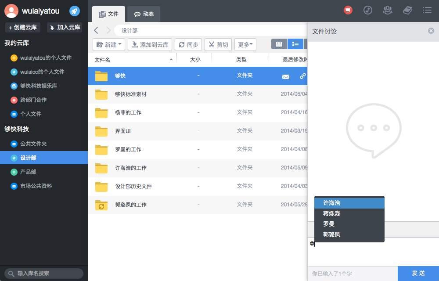Click the 设计部 breadcrumb path
Viewport: 439px width, 281px height.
pyautogui.click(x=130, y=30)
